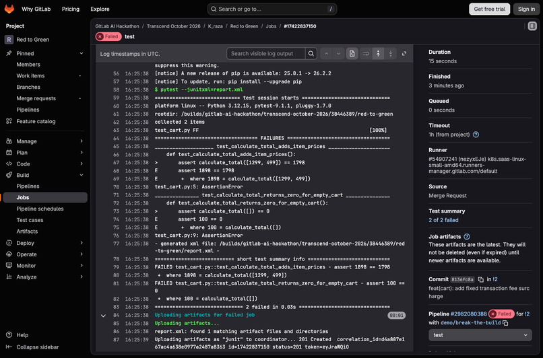Expand the Manage sidebar section
This screenshot has height=358, width=543.
point(82,141)
